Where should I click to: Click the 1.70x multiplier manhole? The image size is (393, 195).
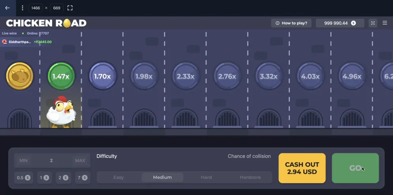click(x=102, y=76)
